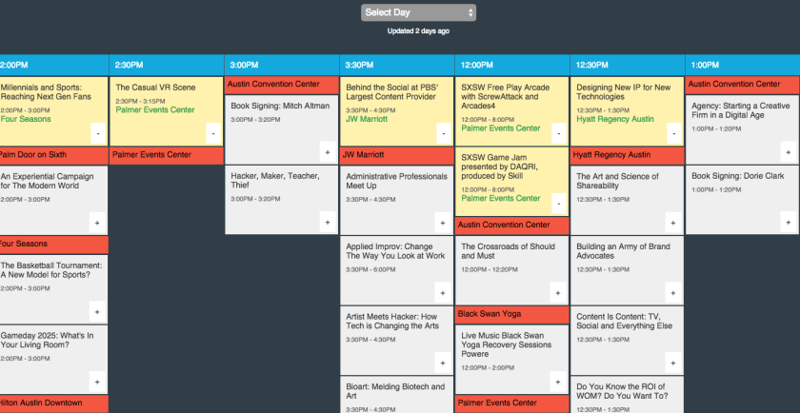The image size is (800, 413).
Task: Click the 2:30PM time column header
Action: coord(167,66)
